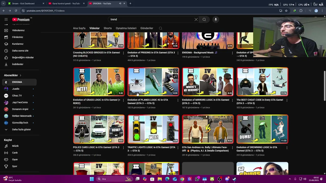
Task: Open Evolution of GRASS LOGIC title link
Action: coord(97,102)
